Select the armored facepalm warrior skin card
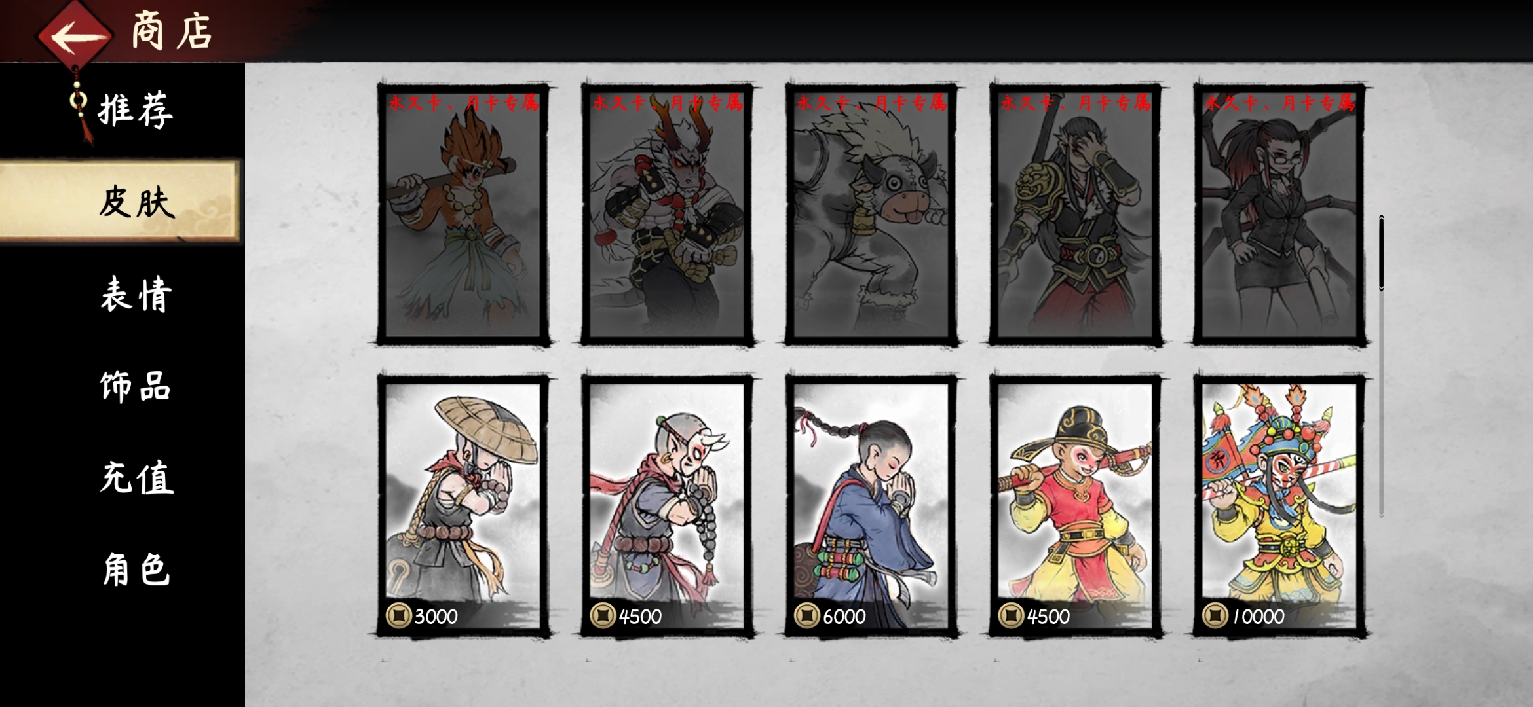The height and width of the screenshot is (707, 1533). click(x=1075, y=214)
